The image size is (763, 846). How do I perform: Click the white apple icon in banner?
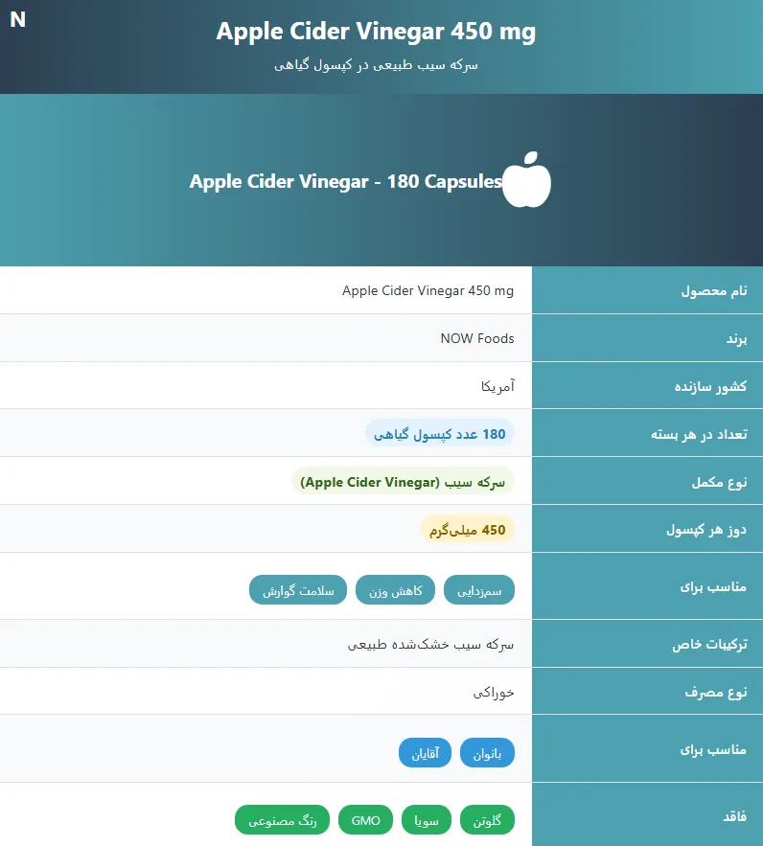pyautogui.click(x=526, y=179)
